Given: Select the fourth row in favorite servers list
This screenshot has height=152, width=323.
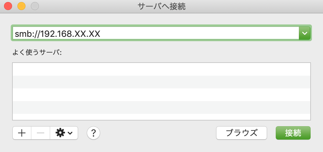Looking at the screenshot, I should click(161, 107).
